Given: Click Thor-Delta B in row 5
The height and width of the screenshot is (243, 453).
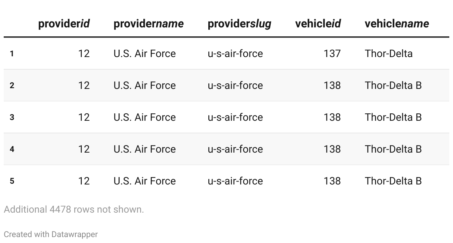Looking at the screenshot, I should click(393, 181).
